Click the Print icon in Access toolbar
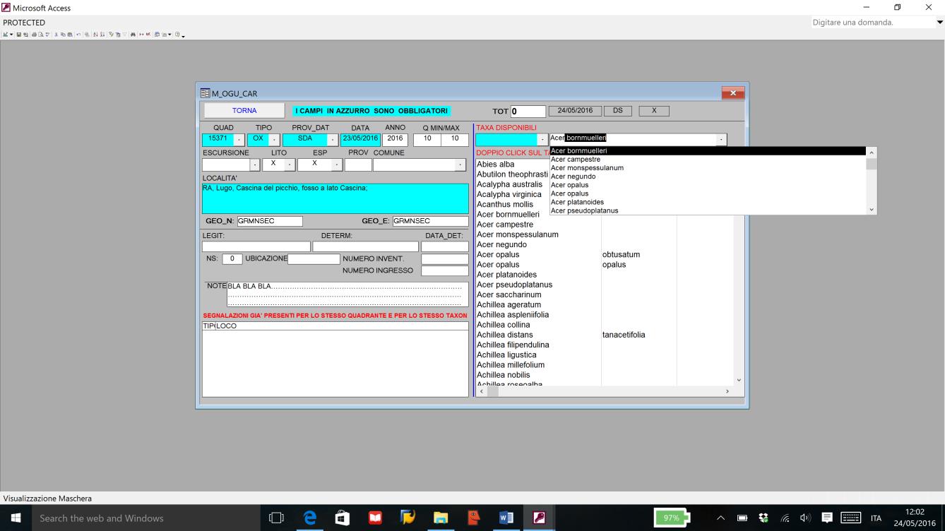 click(34, 35)
